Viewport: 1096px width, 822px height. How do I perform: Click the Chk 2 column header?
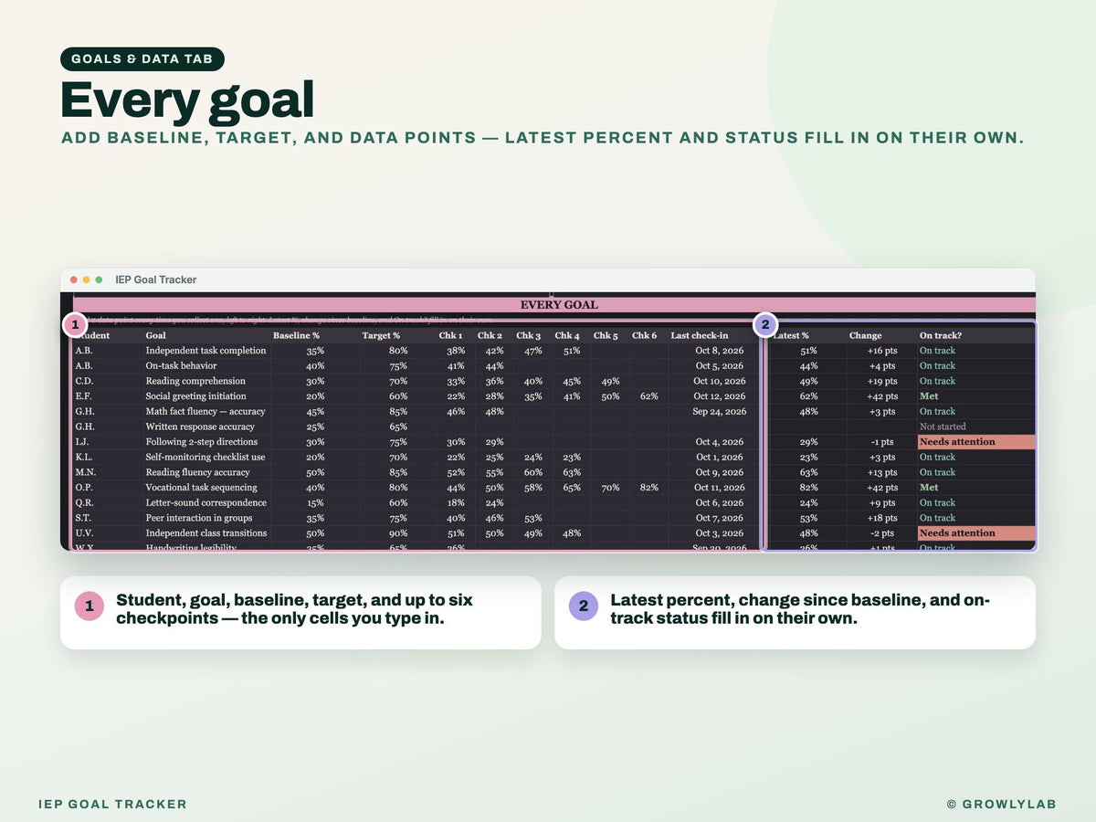[x=490, y=335]
